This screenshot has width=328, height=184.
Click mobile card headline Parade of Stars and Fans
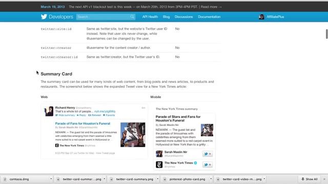178,119
